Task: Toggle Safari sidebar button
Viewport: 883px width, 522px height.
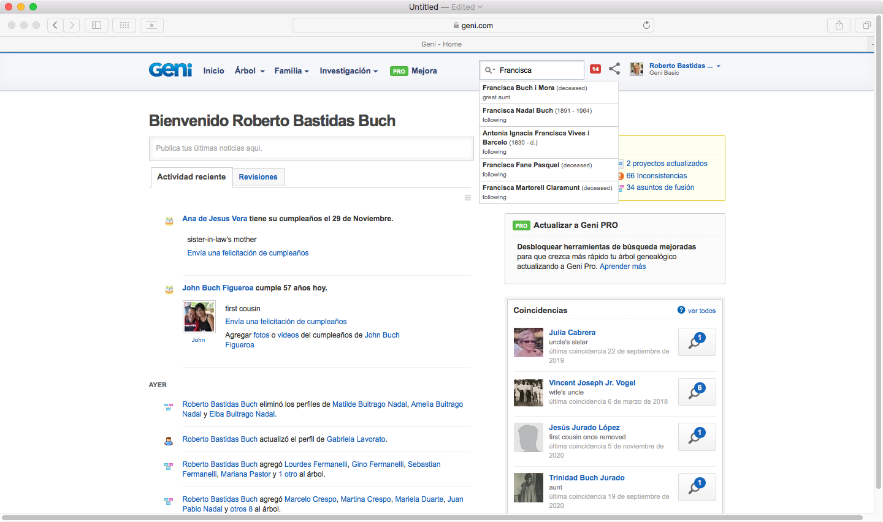Action: [96, 25]
